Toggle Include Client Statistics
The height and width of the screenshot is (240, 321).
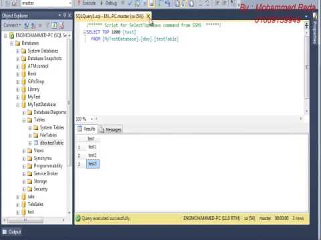(x=168, y=3)
